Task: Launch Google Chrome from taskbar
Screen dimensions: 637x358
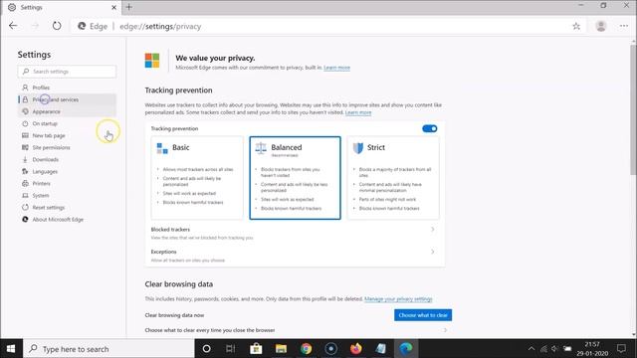Action: tap(306, 349)
